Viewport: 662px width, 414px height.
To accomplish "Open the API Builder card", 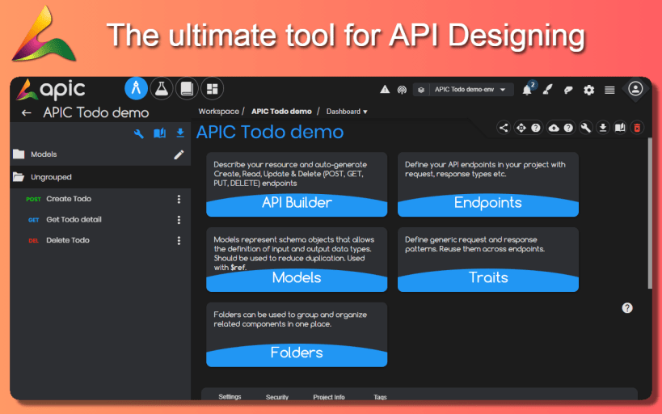I will (297, 184).
